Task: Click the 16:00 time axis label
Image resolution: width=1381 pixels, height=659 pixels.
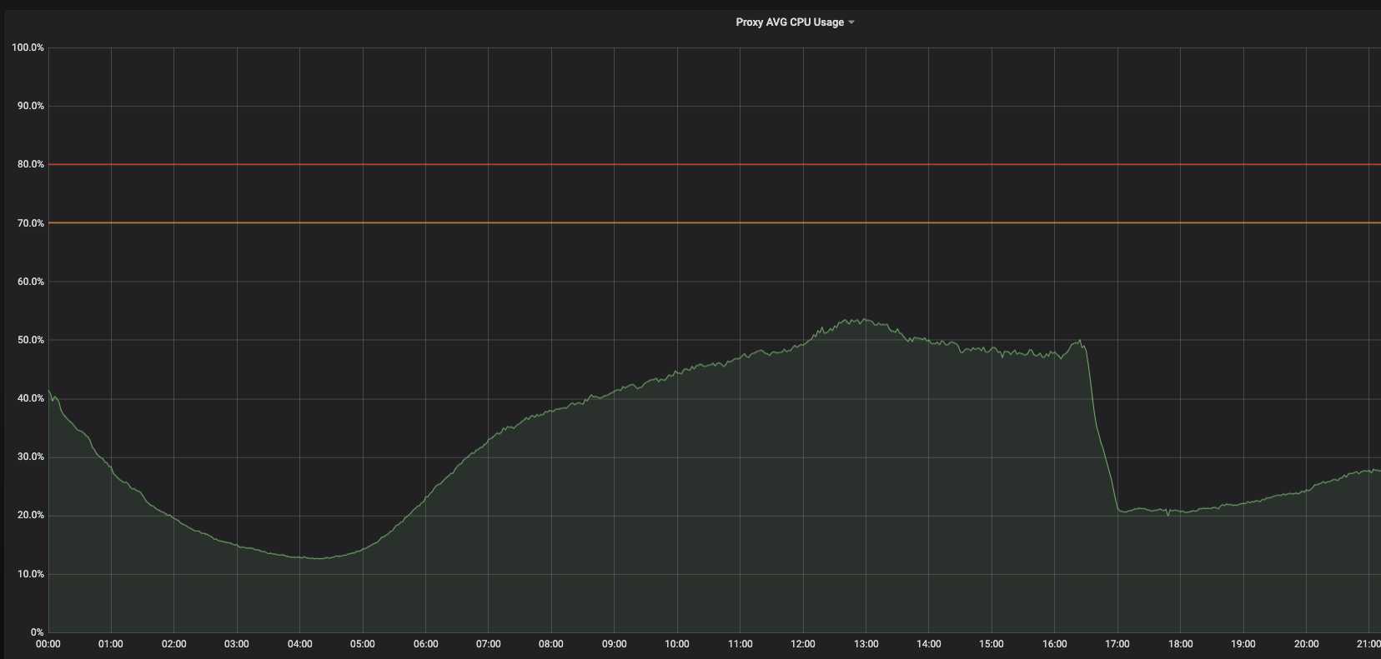Action: [1055, 644]
